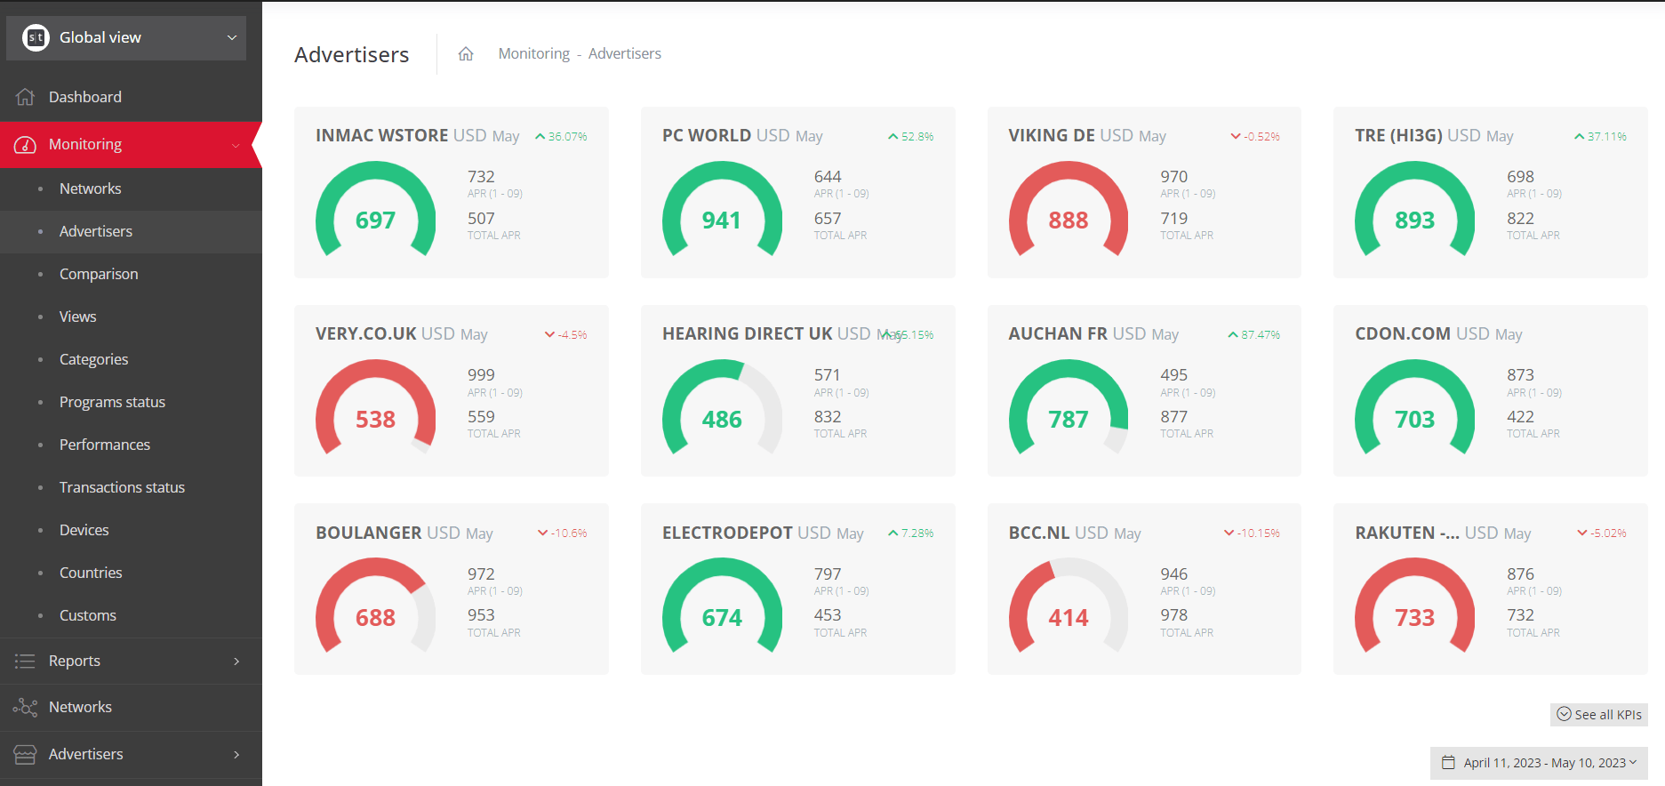Click the Advertisers page heading
Image resolution: width=1665 pixels, height=786 pixels.
pos(352,54)
